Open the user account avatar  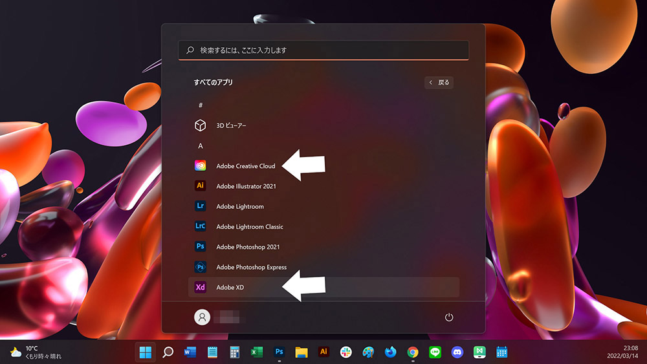point(202,317)
